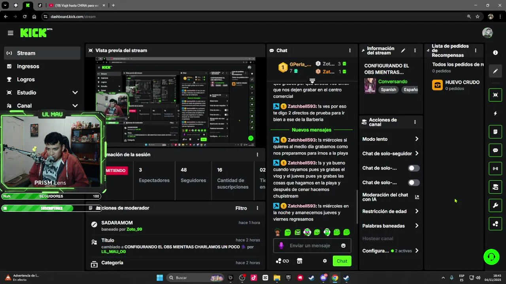Click the Buscar box in Windows taskbar
506x284 pixels.
(x=196, y=278)
